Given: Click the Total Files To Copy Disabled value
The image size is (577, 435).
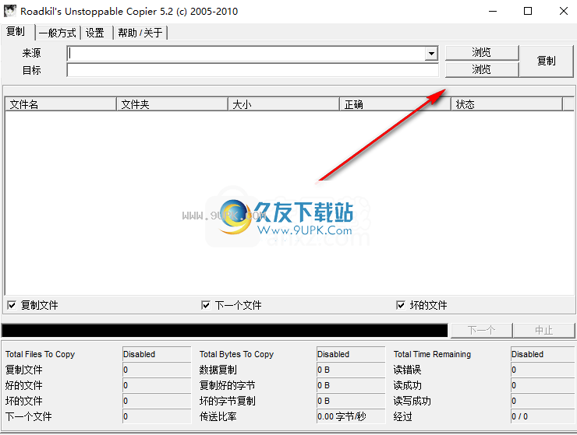Looking at the screenshot, I should tap(157, 354).
